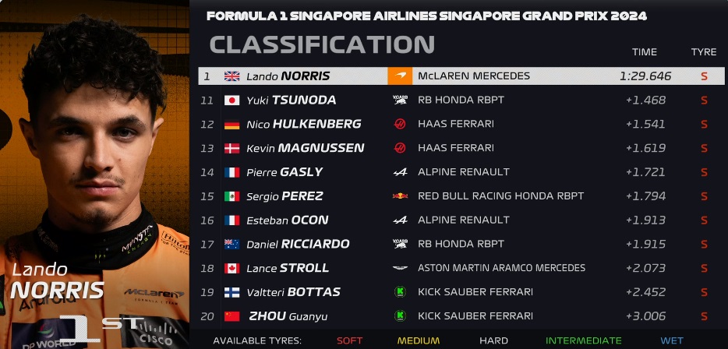
Task: Click the Australian flag beside Daniel Ricciardo
Action: point(231,244)
